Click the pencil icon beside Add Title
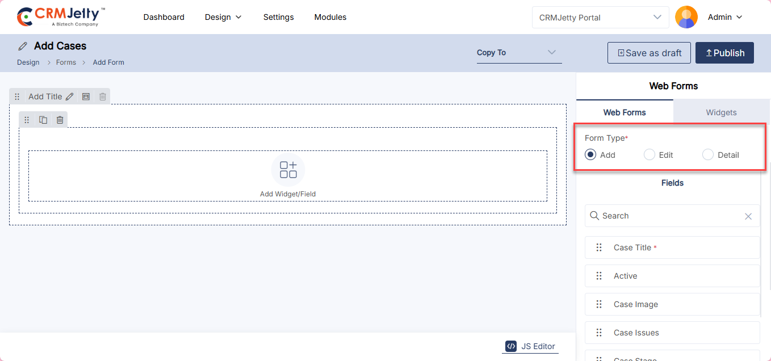 tap(70, 96)
